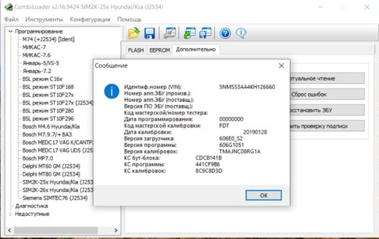Screen dimensions: 379x239
Task: Select BSL режим C16x in the tree
Action: (x=42, y=79)
